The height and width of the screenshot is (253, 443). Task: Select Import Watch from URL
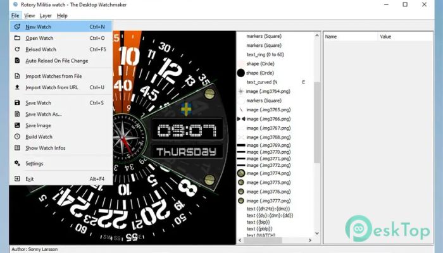[x=61, y=87]
